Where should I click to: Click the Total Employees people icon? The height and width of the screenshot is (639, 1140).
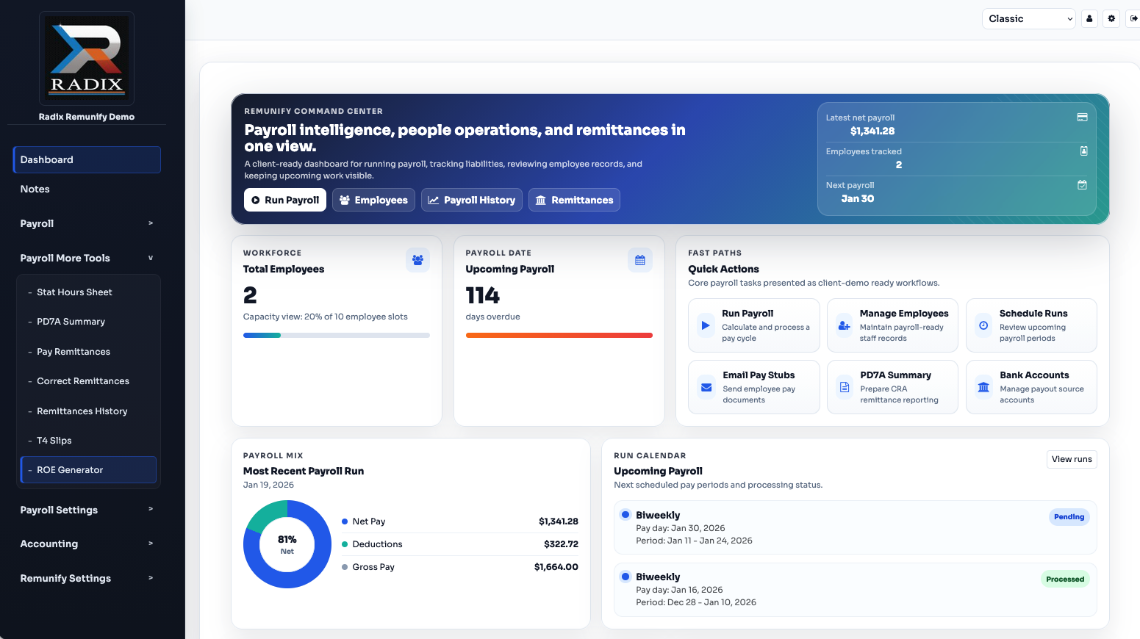coord(417,260)
